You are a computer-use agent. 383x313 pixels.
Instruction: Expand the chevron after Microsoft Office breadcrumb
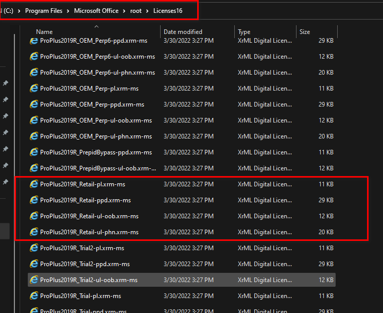[x=124, y=11]
